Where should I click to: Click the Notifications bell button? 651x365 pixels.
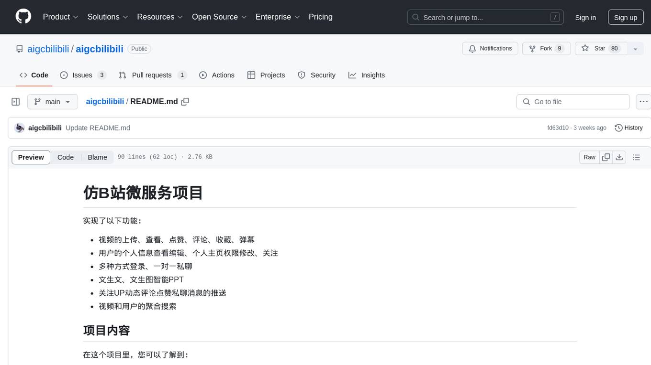point(490,49)
